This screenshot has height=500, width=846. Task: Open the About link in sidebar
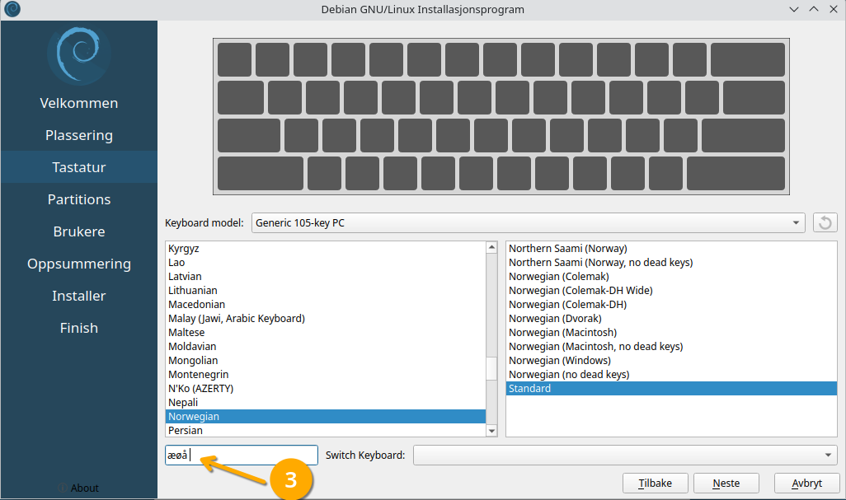pyautogui.click(x=85, y=488)
